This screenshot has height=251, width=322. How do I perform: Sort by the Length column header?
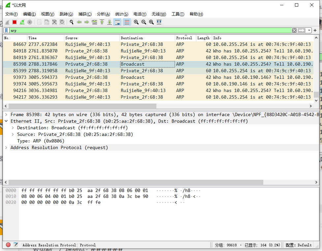click(204, 38)
